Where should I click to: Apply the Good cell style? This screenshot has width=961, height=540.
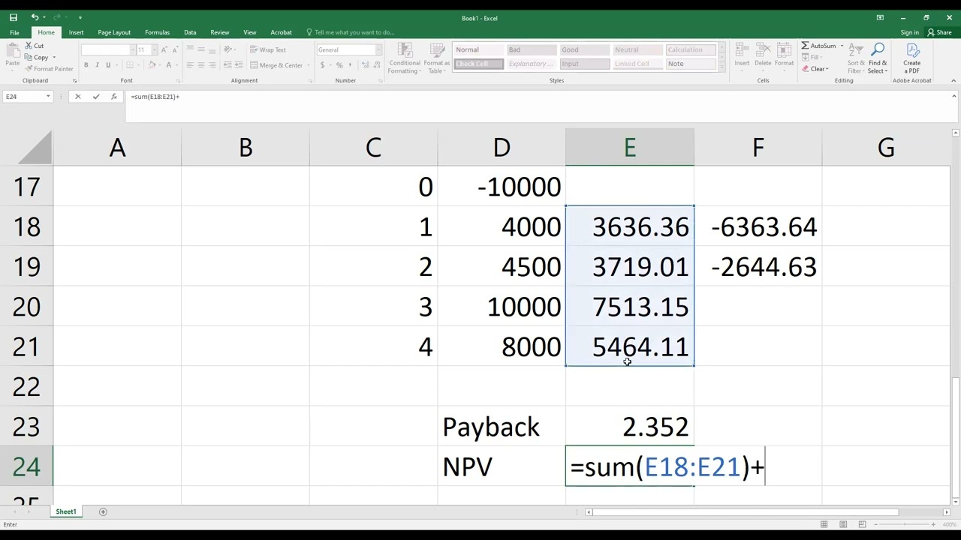(584, 49)
